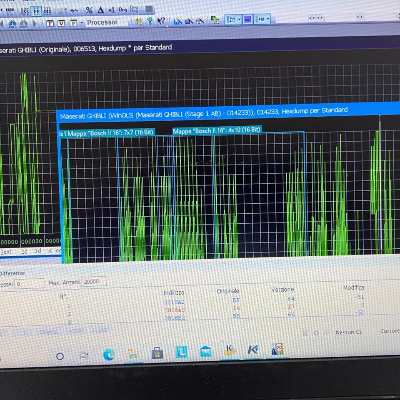Select address row 3818A2
400x400 pixels.
(x=174, y=302)
